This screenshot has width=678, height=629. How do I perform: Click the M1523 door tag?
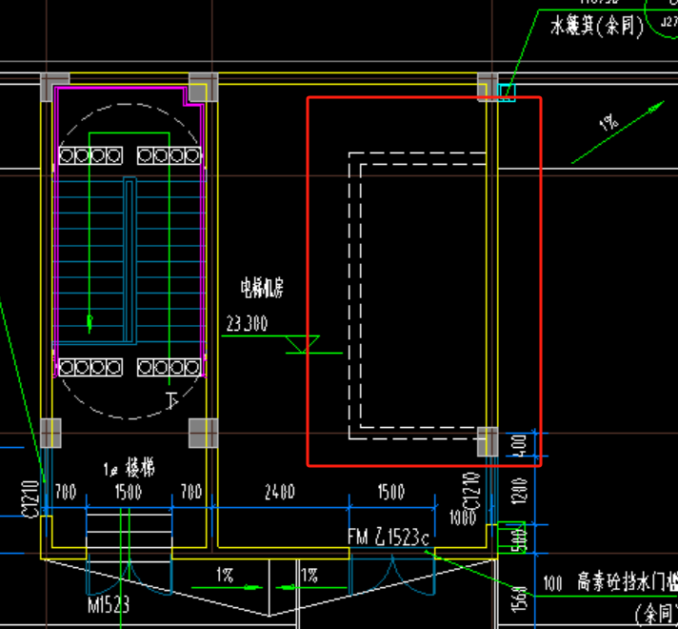[109, 605]
